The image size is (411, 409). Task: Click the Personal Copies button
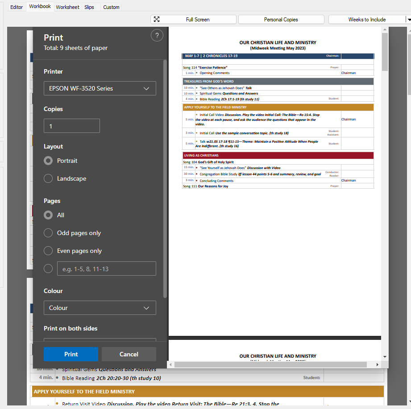pyautogui.click(x=281, y=19)
